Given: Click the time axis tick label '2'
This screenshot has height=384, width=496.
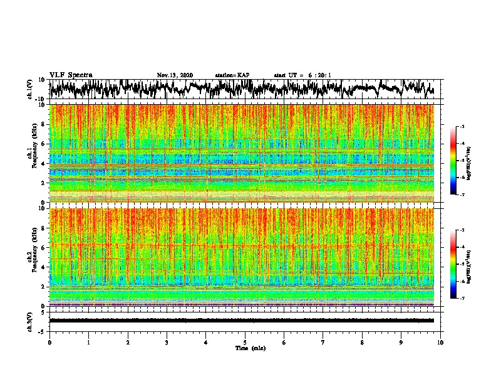Looking at the screenshot, I should click(x=128, y=343).
